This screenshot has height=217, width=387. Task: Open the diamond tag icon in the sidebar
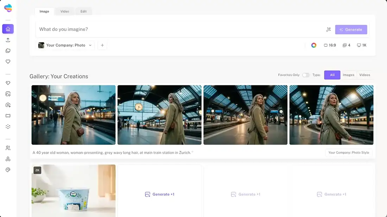tap(8, 83)
